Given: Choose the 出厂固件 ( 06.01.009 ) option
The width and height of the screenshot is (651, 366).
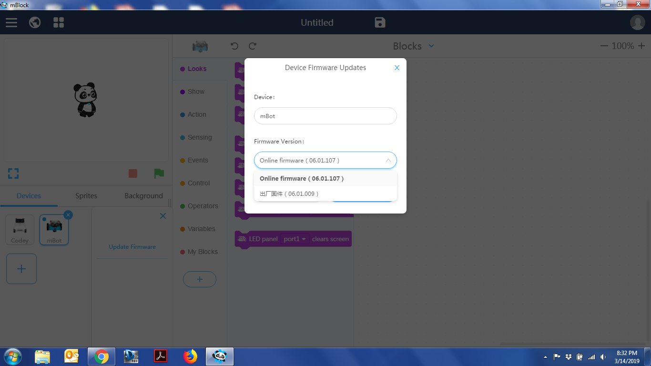Looking at the screenshot, I should [325, 193].
